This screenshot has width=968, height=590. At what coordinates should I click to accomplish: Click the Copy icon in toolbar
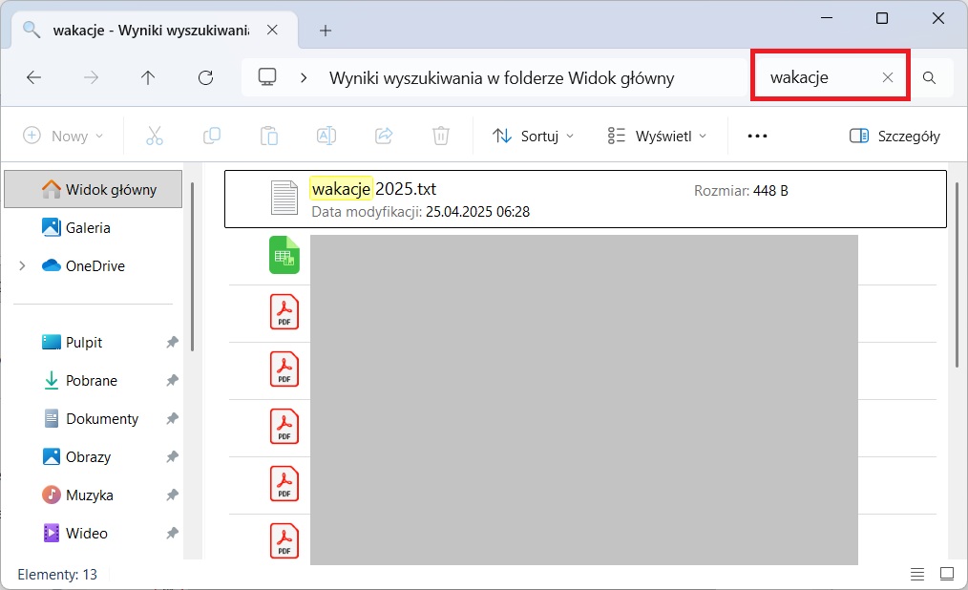click(x=212, y=136)
